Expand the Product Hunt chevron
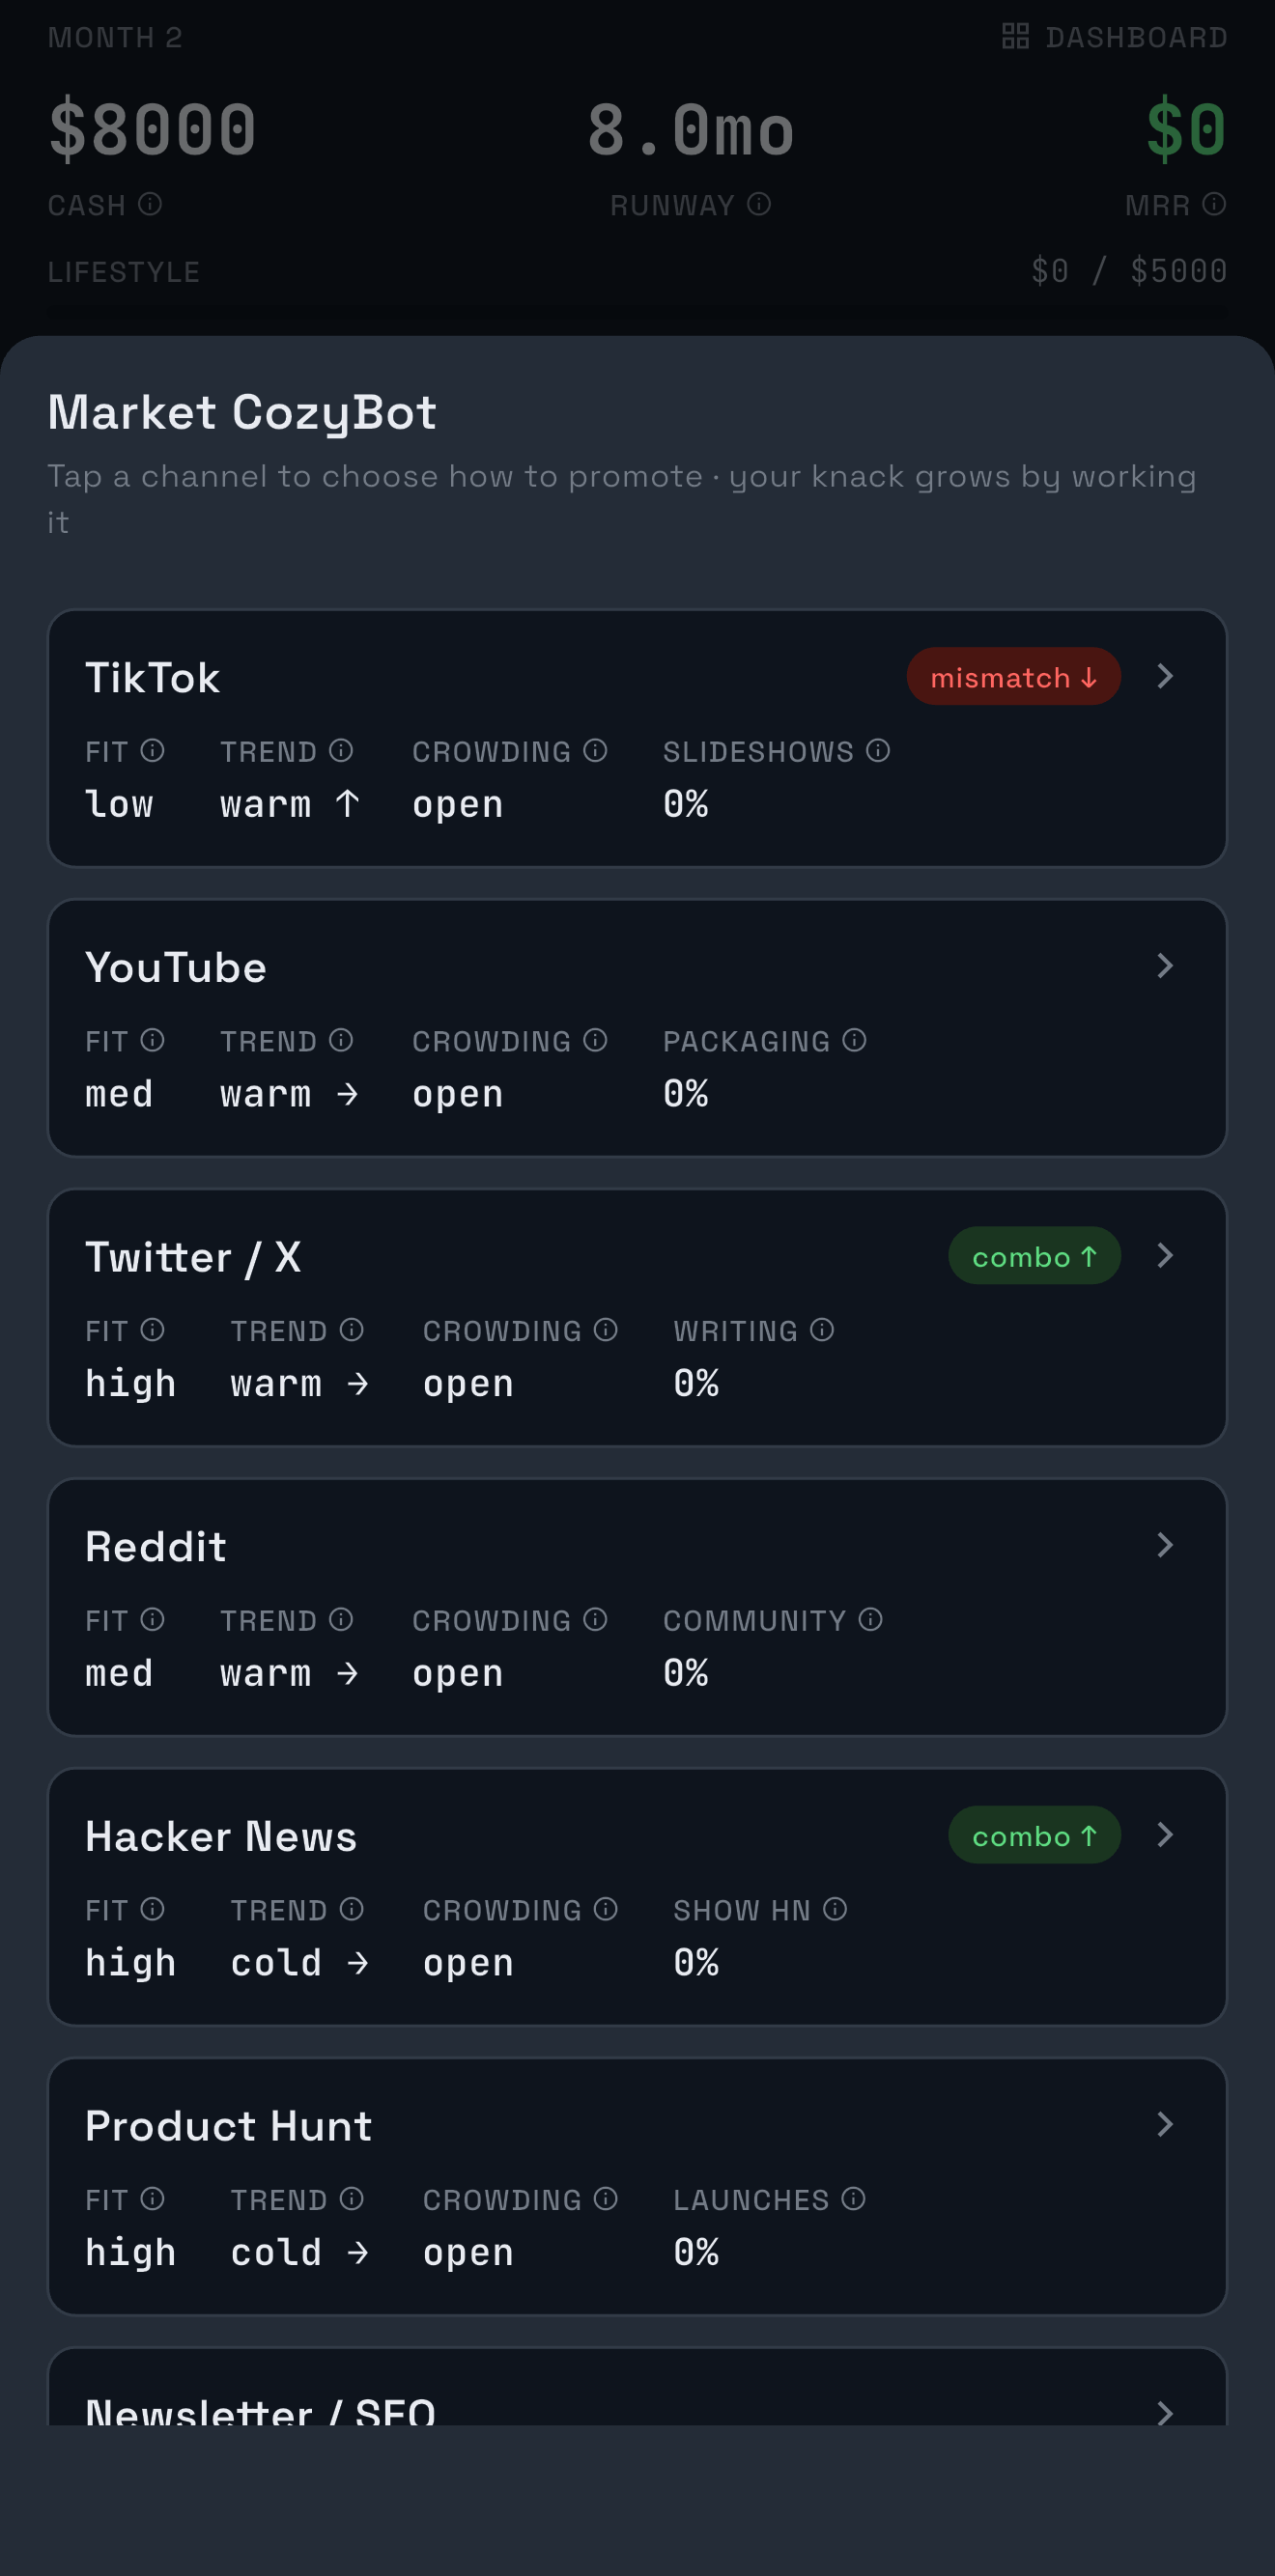Image resolution: width=1275 pixels, height=2576 pixels. tap(1165, 2124)
